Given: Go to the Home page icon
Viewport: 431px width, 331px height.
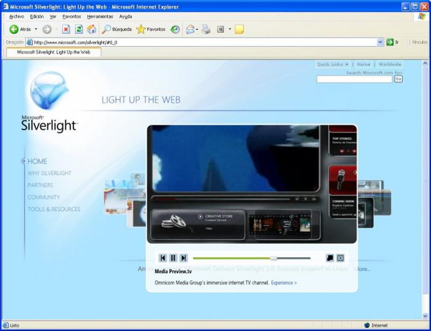Looking at the screenshot, I should point(92,29).
